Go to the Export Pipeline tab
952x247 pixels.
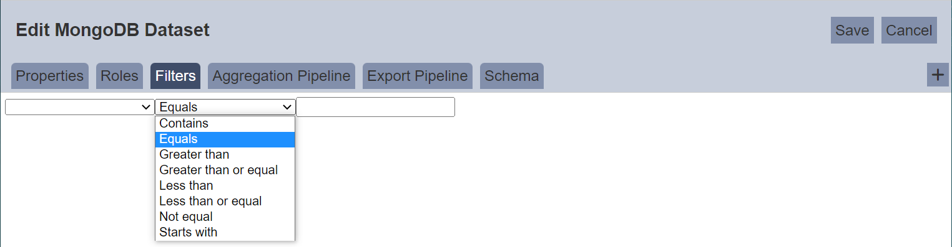pyautogui.click(x=418, y=76)
